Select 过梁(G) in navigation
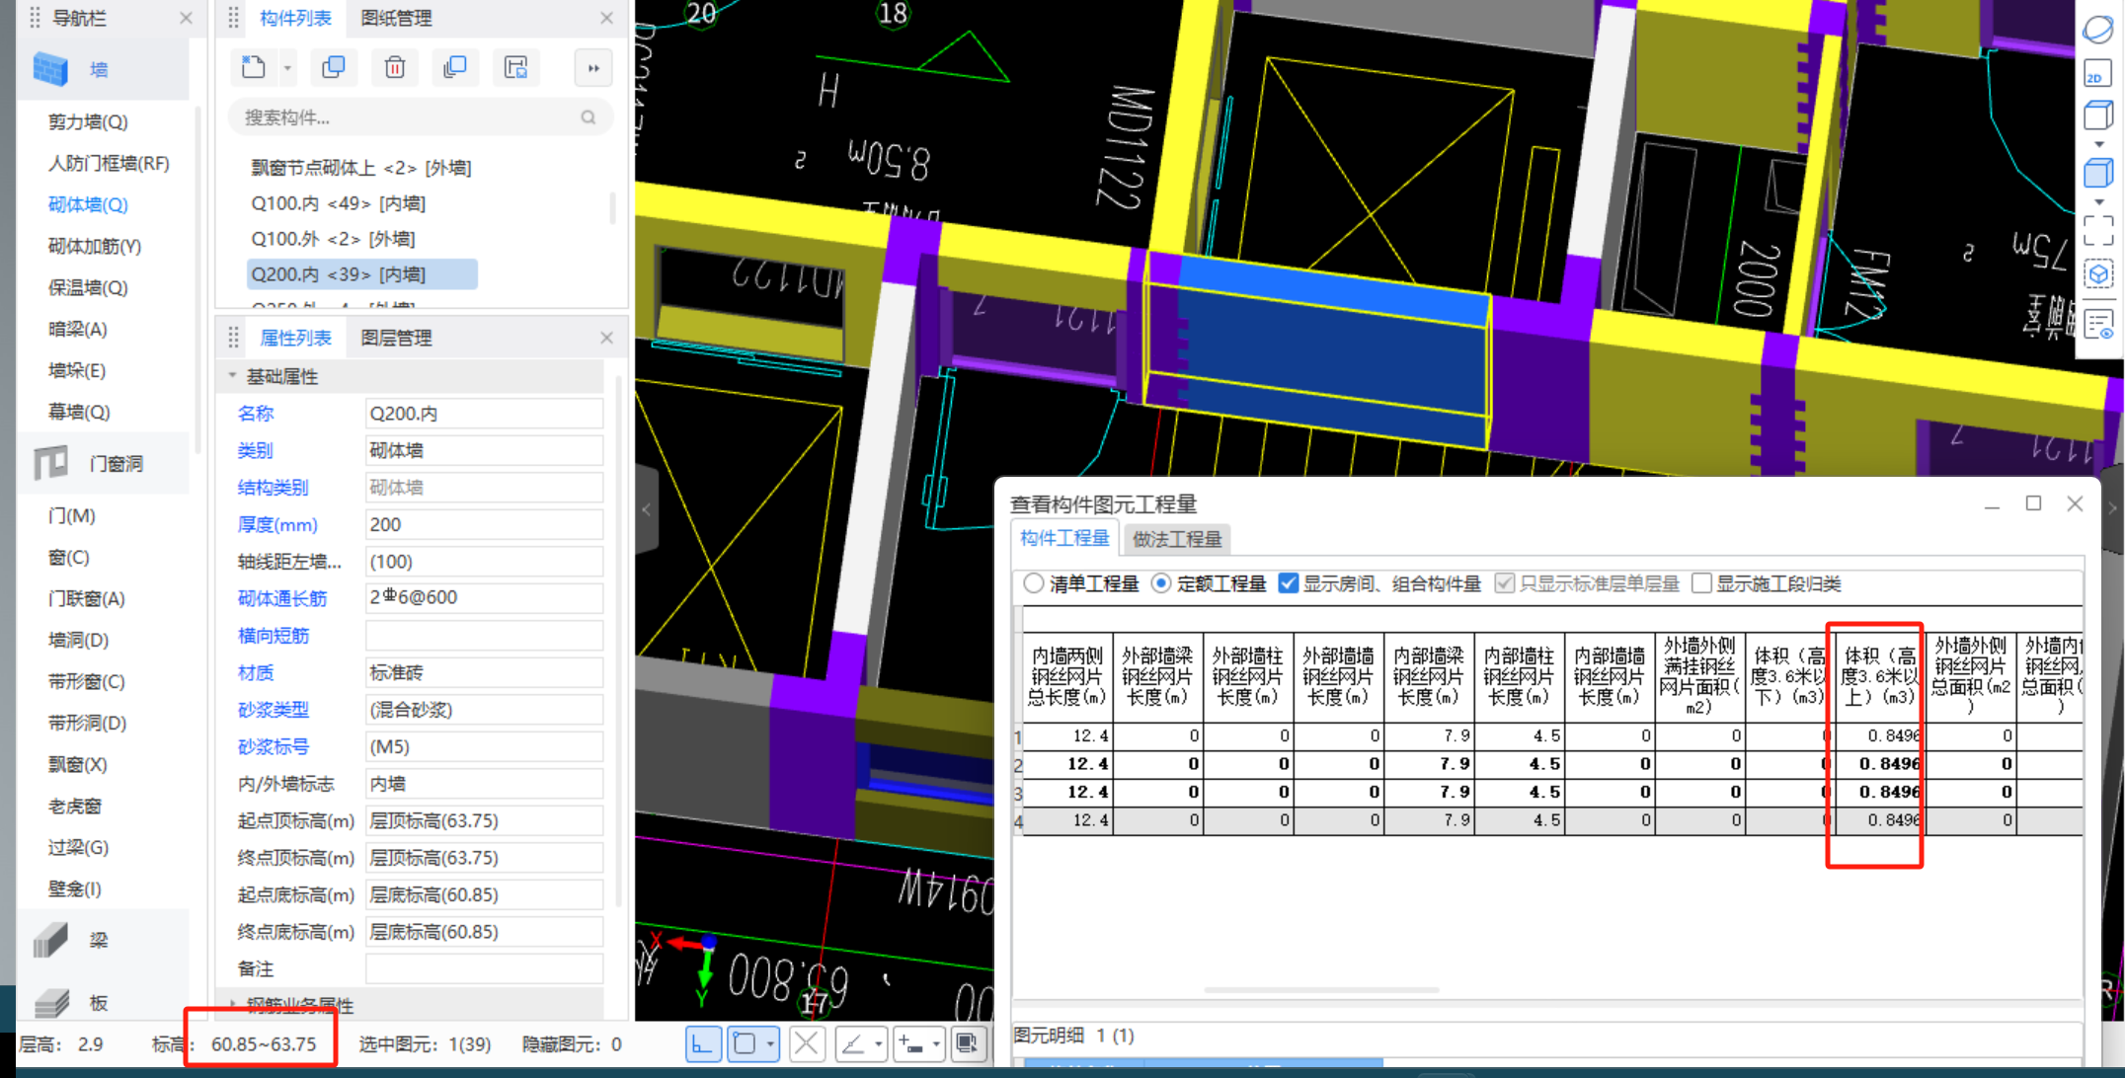Viewport: 2125px width, 1078px height. point(78,847)
